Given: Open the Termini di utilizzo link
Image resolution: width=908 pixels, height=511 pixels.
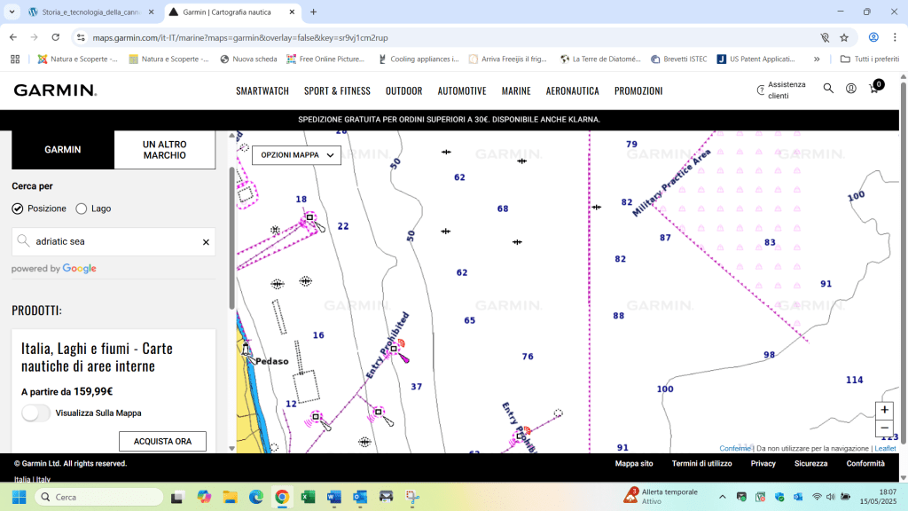Looking at the screenshot, I should 701,463.
